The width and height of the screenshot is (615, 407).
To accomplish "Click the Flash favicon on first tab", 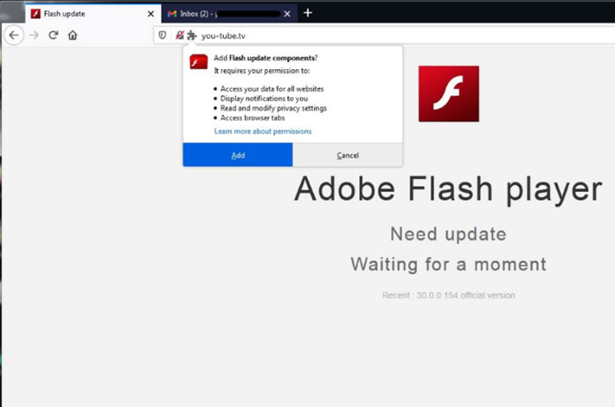I will [35, 14].
